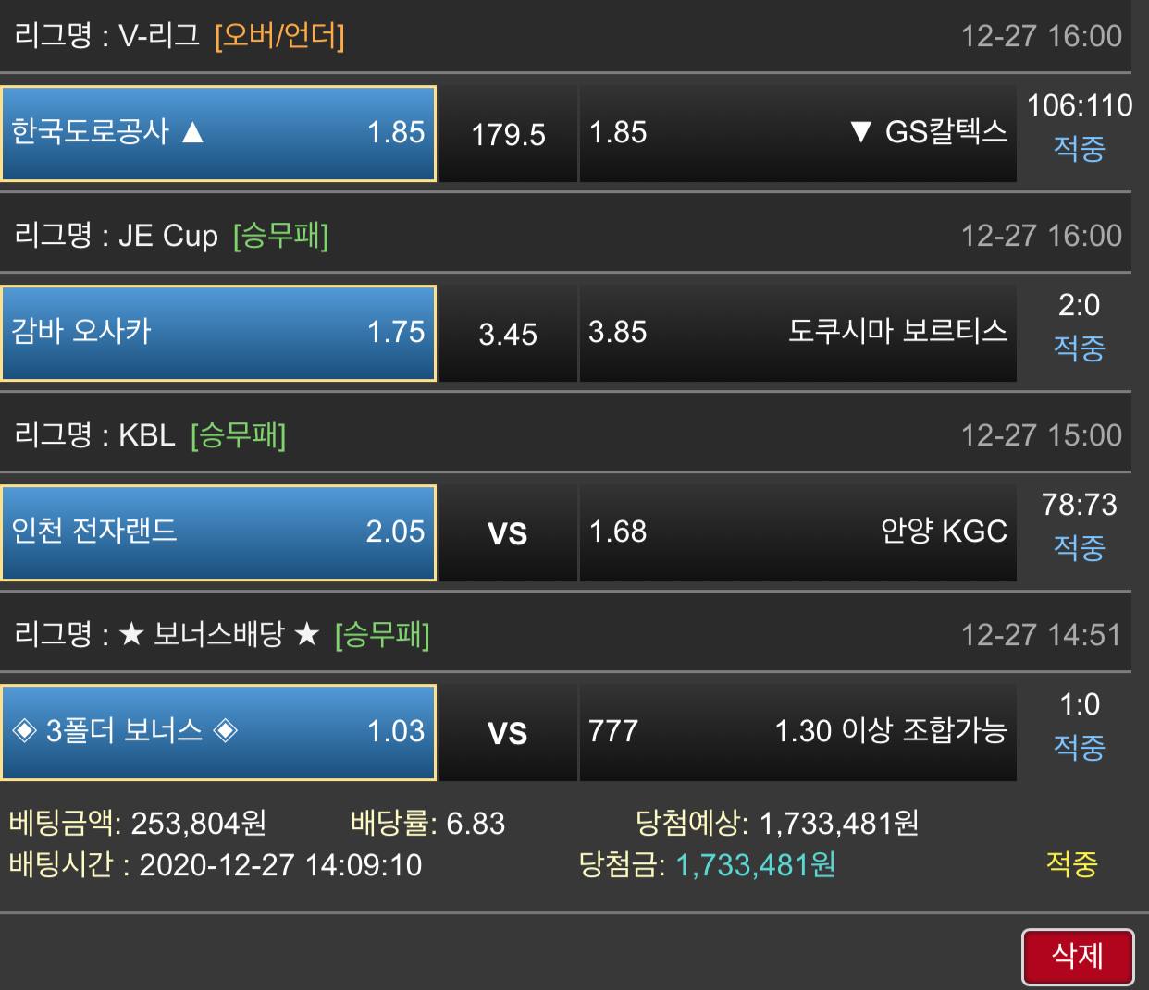Image resolution: width=1149 pixels, height=990 pixels.
Task: Click the star icon before 보너스배당
Action: pos(131,635)
